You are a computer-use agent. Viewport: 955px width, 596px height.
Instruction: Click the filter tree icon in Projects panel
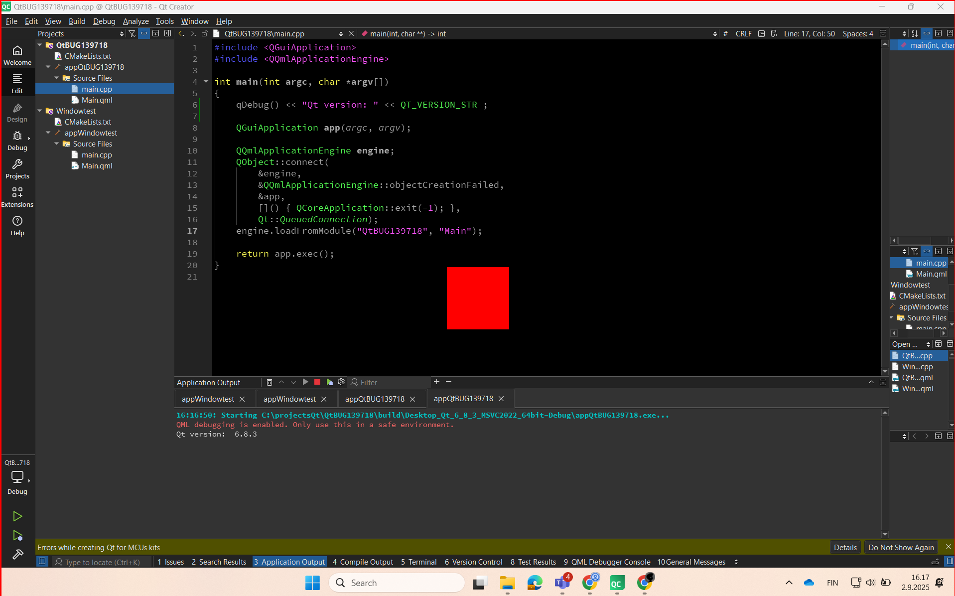pyautogui.click(x=132, y=33)
